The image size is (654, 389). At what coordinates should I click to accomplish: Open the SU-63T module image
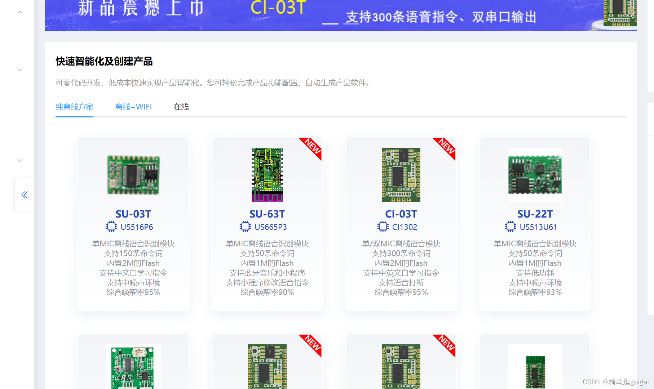coord(267,175)
